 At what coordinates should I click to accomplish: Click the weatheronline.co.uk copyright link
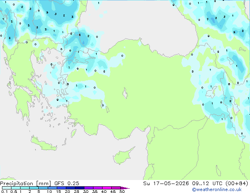pyautogui.click(x=217, y=189)
